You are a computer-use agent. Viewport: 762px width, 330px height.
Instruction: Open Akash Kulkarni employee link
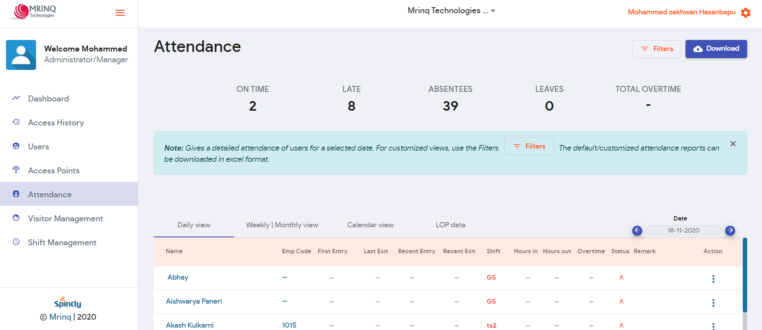(x=190, y=325)
